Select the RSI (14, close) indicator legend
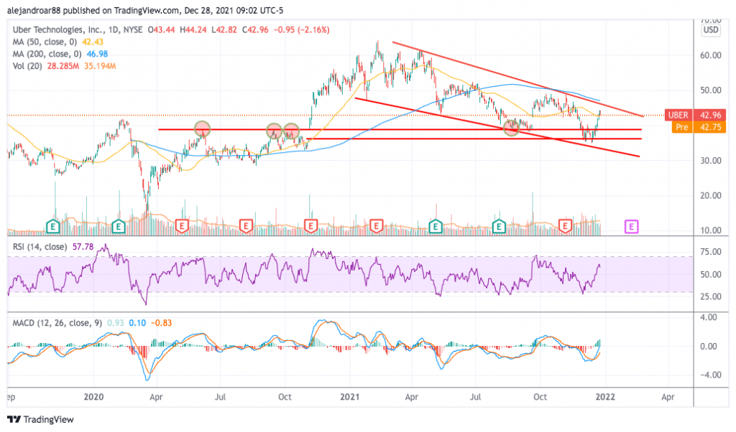Screen dimensions: 736x432 40,246
